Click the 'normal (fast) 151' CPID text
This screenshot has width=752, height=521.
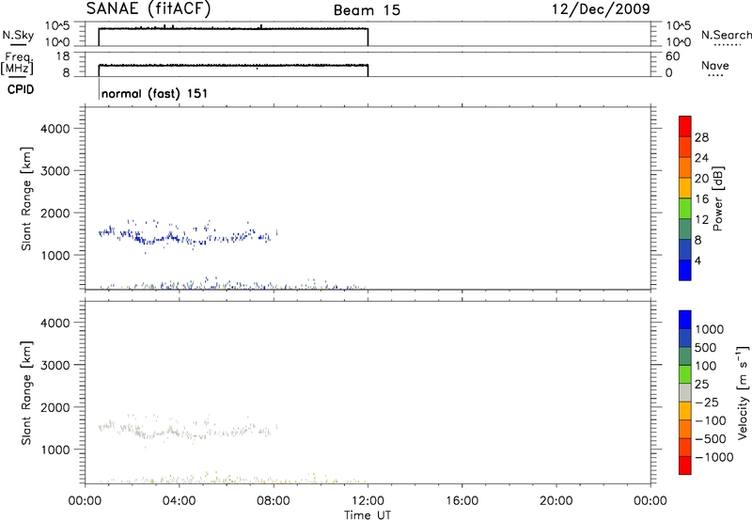(x=154, y=93)
